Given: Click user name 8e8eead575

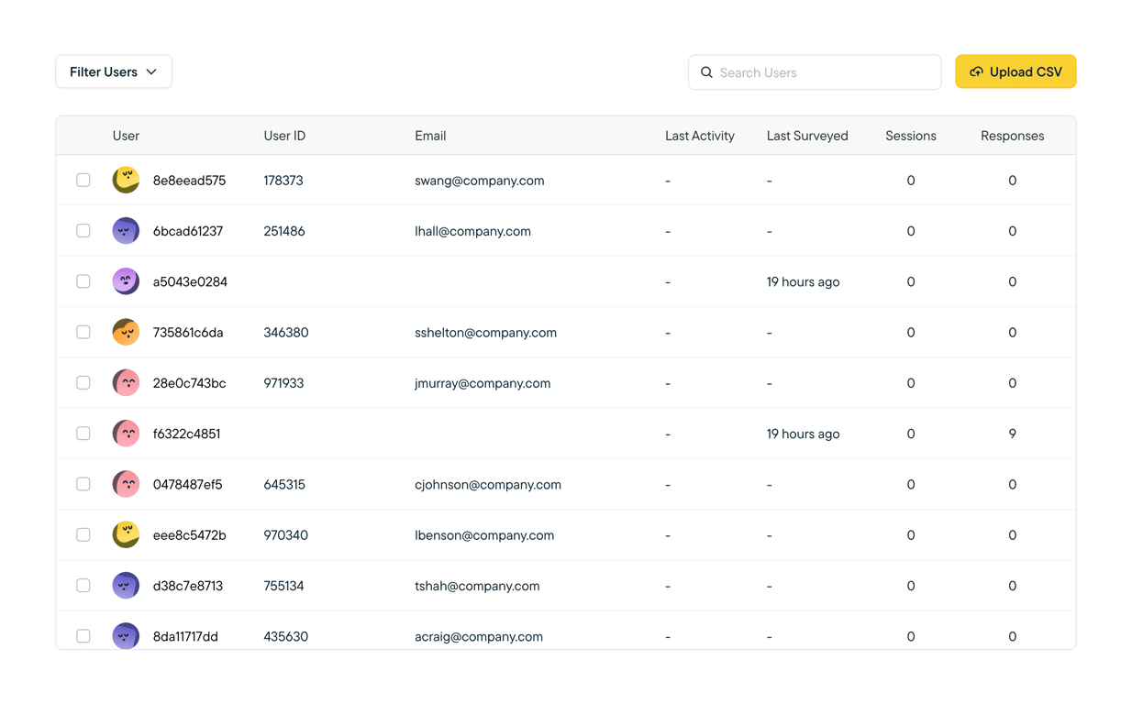Looking at the screenshot, I should (x=189, y=181).
